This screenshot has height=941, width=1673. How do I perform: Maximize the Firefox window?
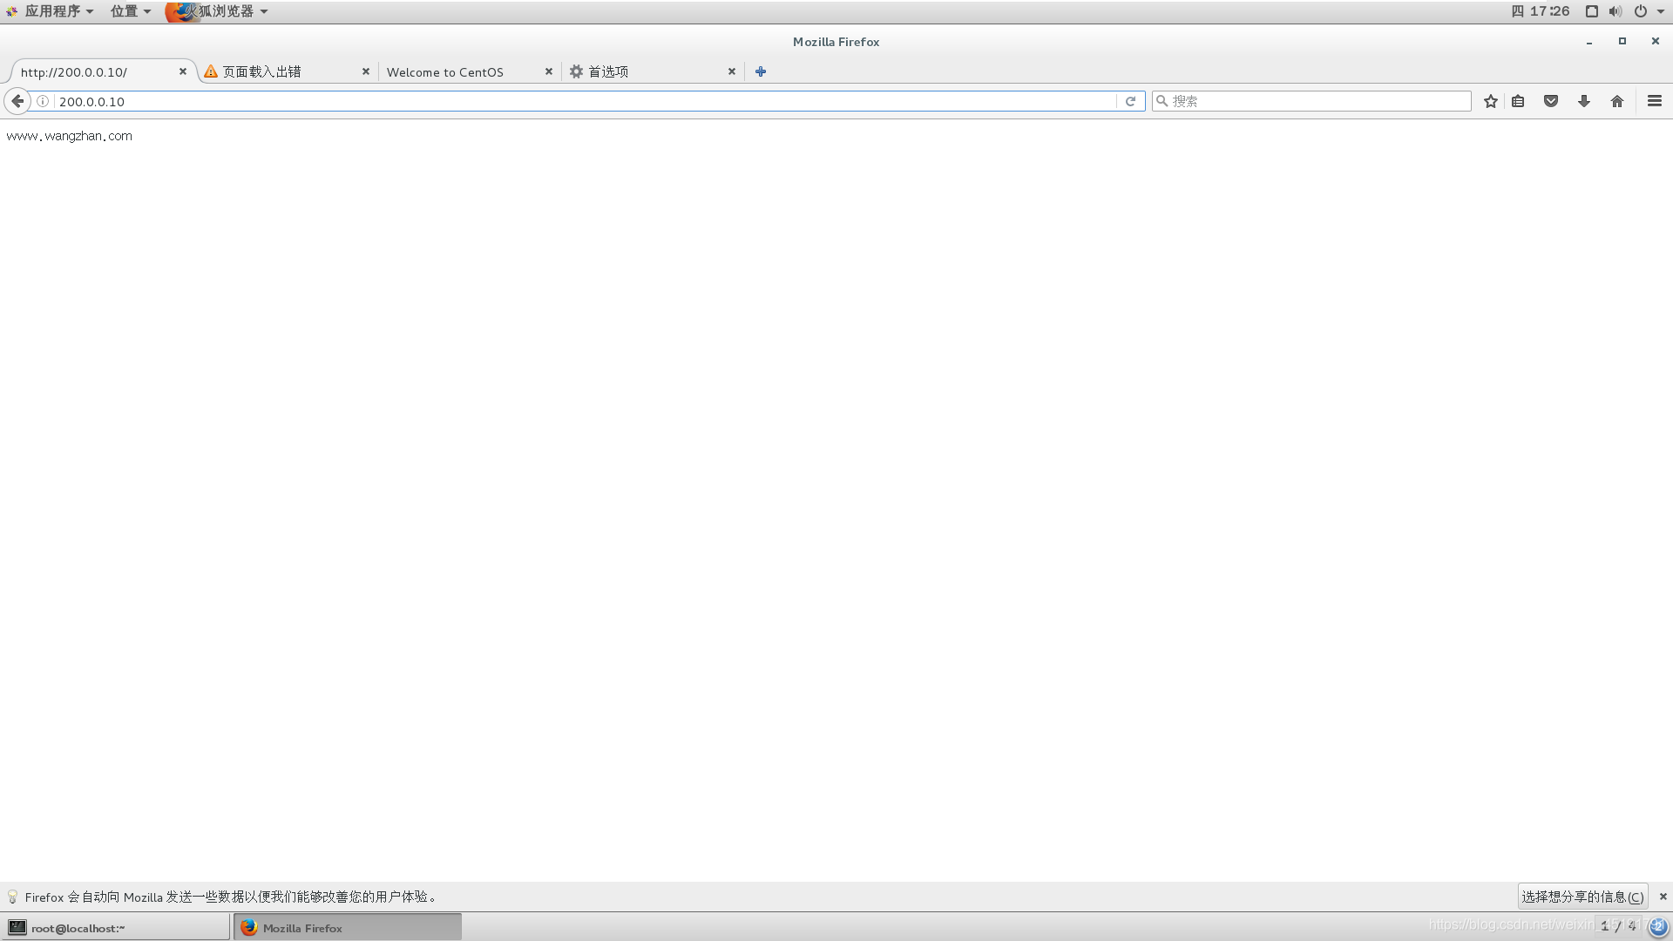click(1622, 42)
